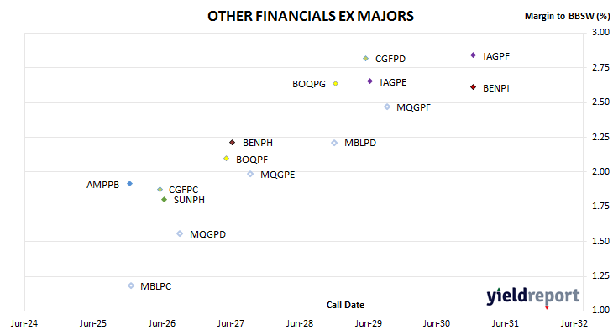Click the AMPPB blue diamond marker
Image resolution: width=613 pixels, height=335 pixels.
pos(130,184)
